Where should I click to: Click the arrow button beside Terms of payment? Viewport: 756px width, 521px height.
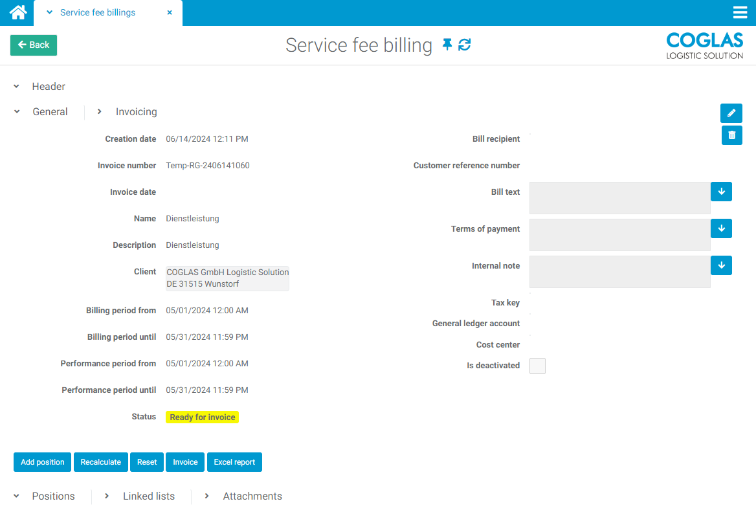pyautogui.click(x=721, y=228)
